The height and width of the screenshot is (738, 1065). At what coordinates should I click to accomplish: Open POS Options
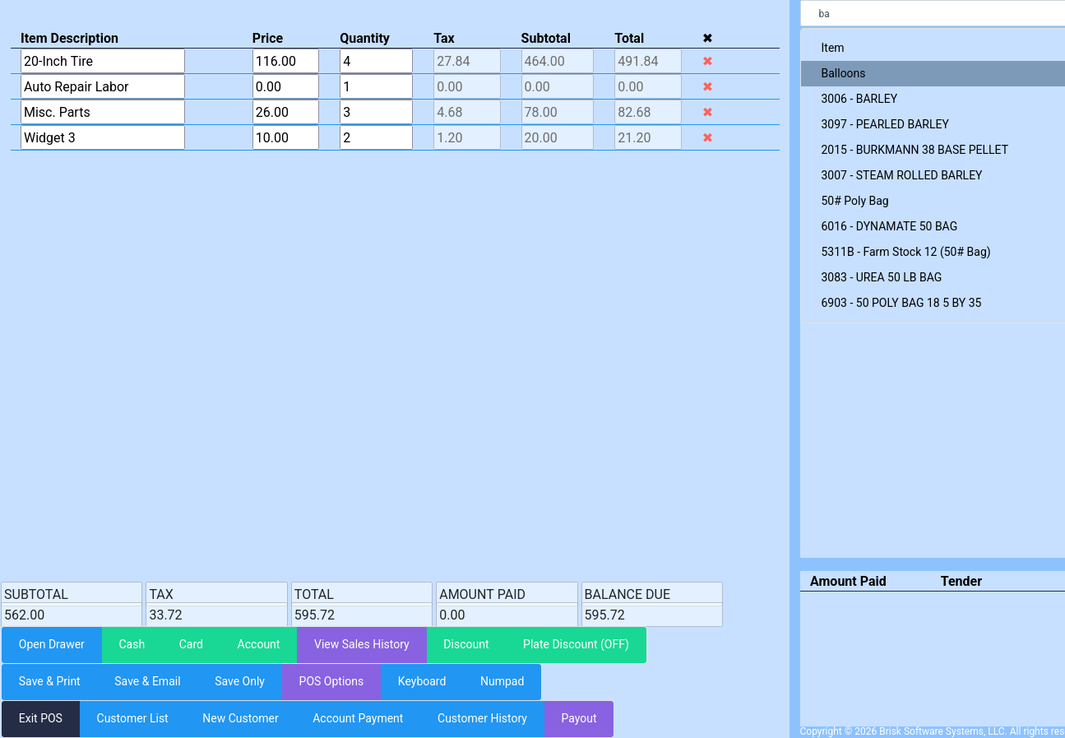331,681
